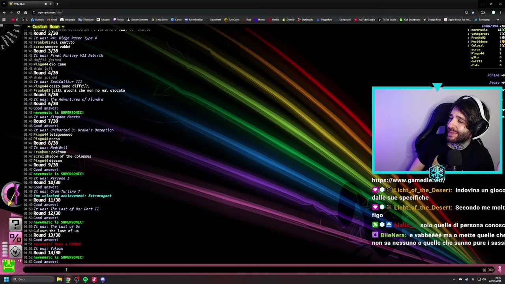Open Discord from the taskbar
This screenshot has height=284, width=505.
[x=103, y=279]
